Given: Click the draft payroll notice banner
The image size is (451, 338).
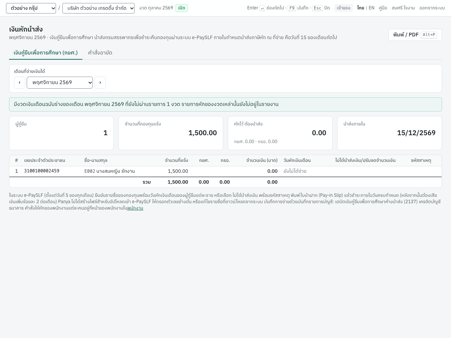Looking at the screenshot, I should [x=225, y=104].
